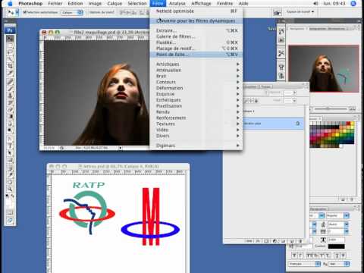This screenshot has height=273, width=364.
Task: Open the Tool Presets dock icon
Action: pyautogui.click(x=281, y=53)
